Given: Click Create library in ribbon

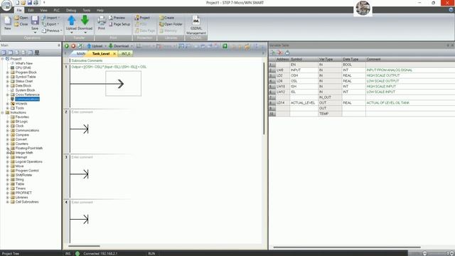Looking at the screenshot, I should point(166,18).
